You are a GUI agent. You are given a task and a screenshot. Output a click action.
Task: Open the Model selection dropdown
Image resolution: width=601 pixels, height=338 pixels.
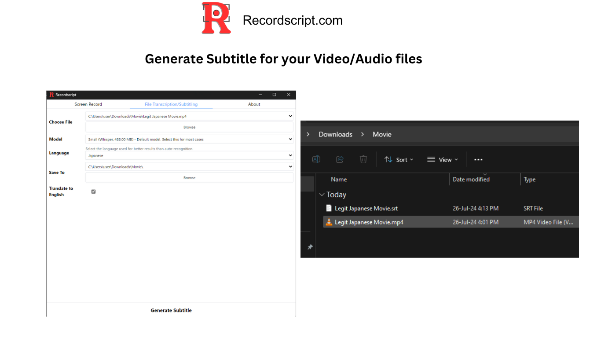[189, 139]
